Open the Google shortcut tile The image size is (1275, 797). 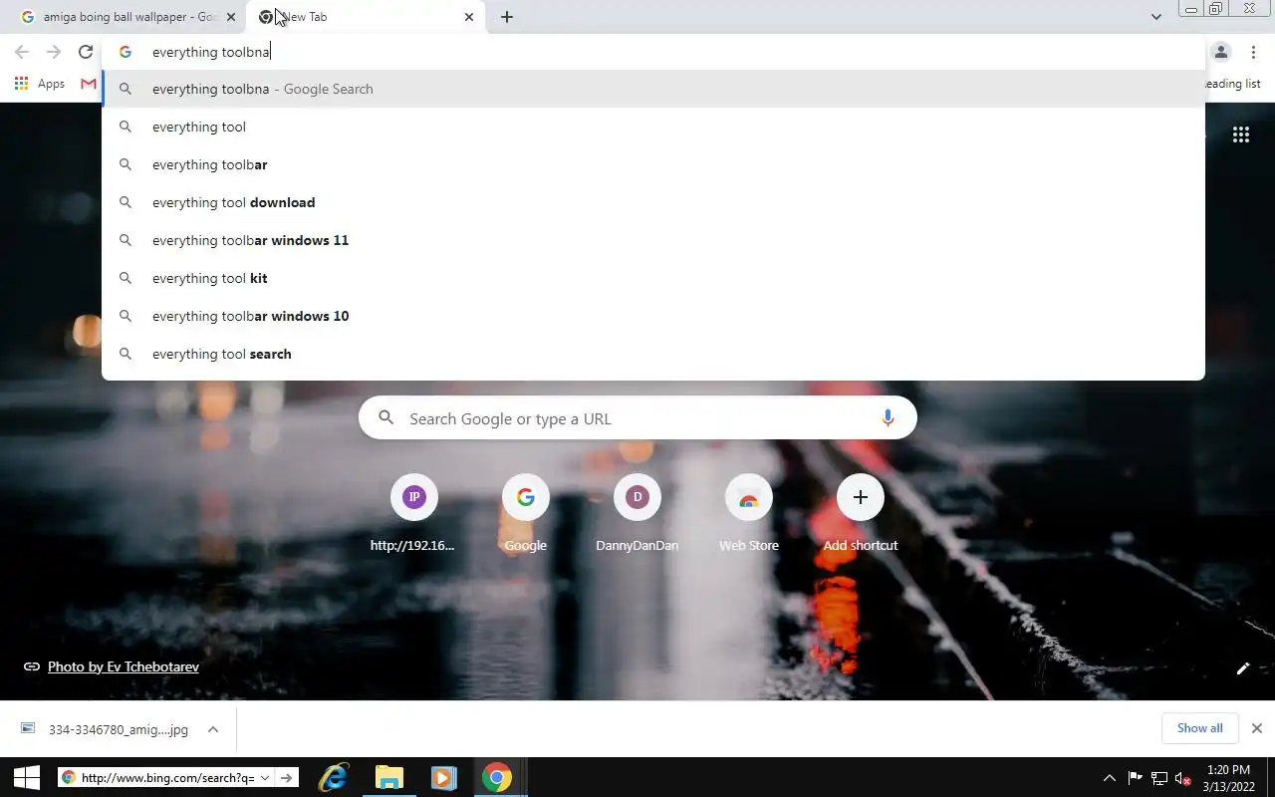coord(526,513)
